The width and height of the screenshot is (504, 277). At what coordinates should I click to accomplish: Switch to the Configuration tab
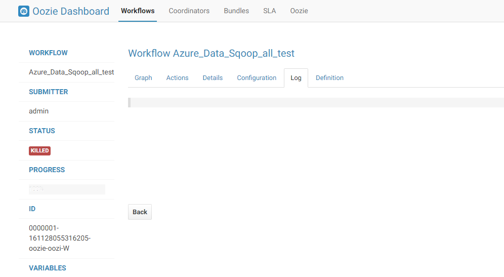[257, 78]
